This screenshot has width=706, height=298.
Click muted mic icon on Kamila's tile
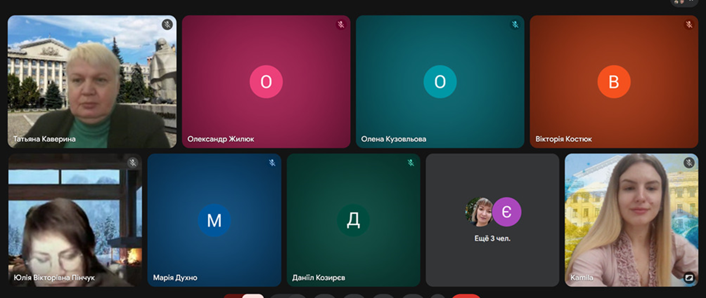click(689, 162)
